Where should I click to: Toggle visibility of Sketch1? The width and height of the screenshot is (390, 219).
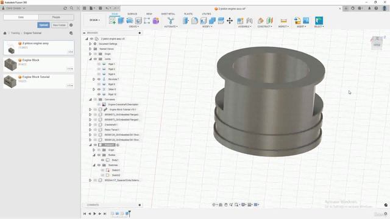click(103, 170)
